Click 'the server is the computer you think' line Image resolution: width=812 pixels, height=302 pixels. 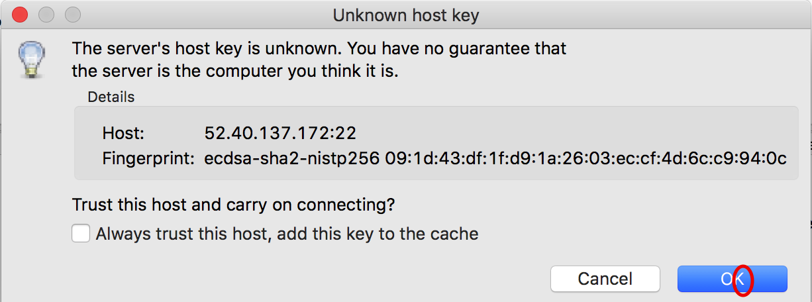223,71
